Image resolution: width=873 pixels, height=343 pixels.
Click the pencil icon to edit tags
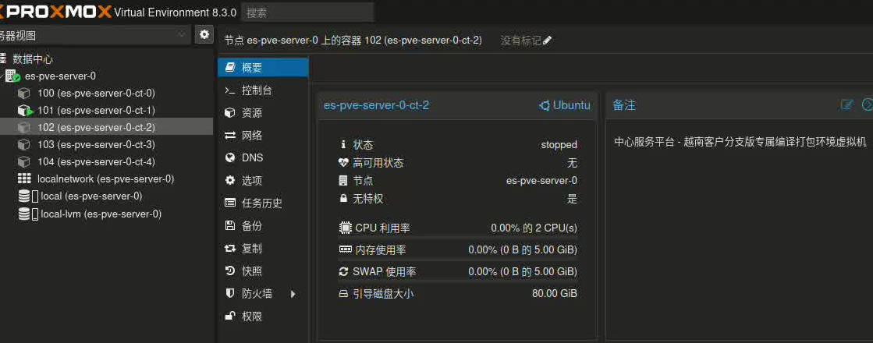pos(548,41)
